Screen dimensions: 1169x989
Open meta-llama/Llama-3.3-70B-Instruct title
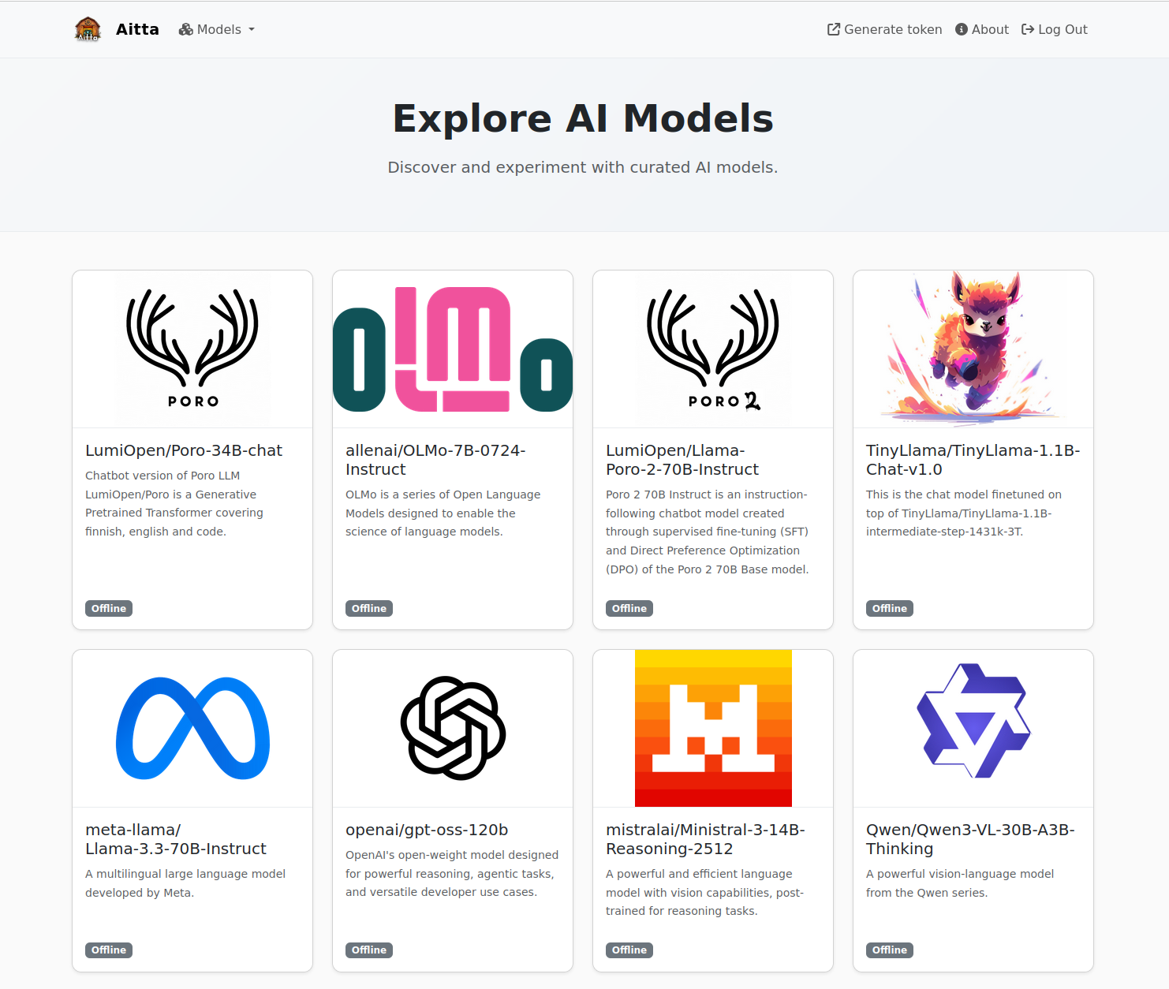click(x=176, y=839)
